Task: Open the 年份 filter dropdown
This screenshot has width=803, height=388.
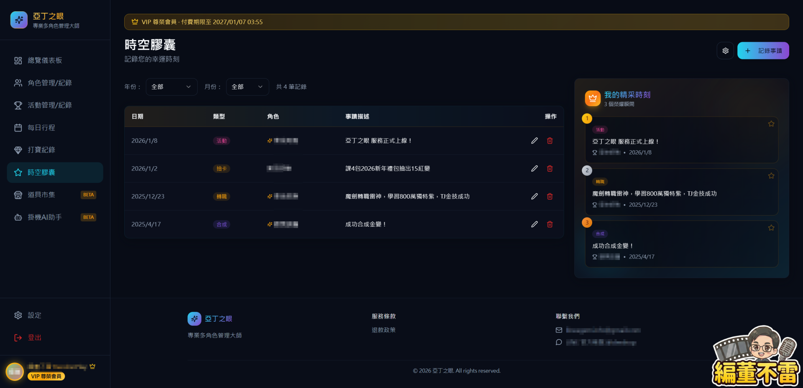Action: click(x=171, y=87)
